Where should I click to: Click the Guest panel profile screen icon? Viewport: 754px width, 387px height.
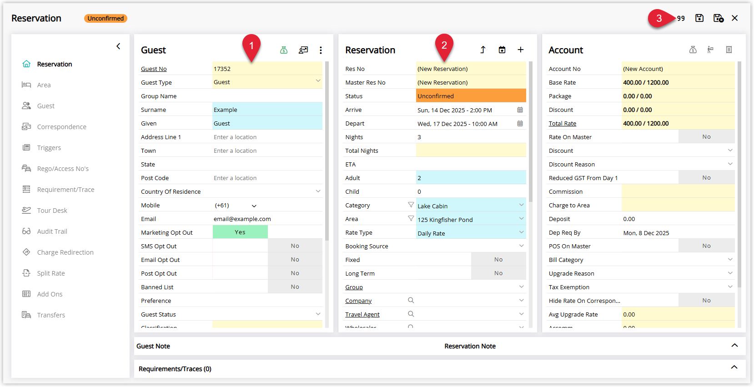[x=303, y=50]
